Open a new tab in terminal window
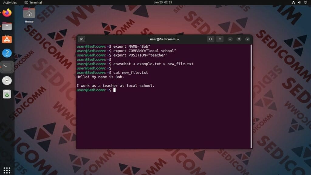This screenshot has width=311, height=175. (82, 39)
